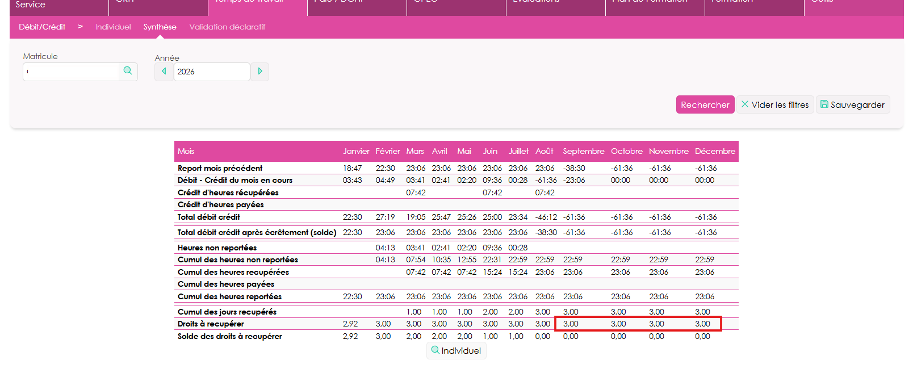Select the Synthèse sub-tab
The image size is (913, 381).
click(x=160, y=27)
